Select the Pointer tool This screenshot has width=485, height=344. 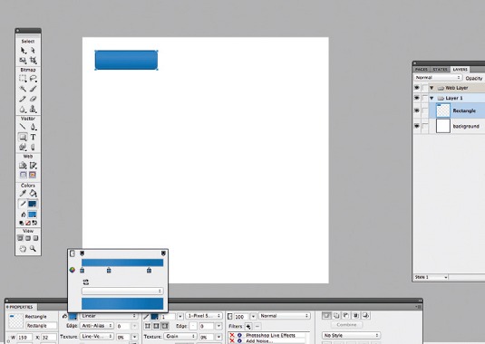tap(24, 51)
